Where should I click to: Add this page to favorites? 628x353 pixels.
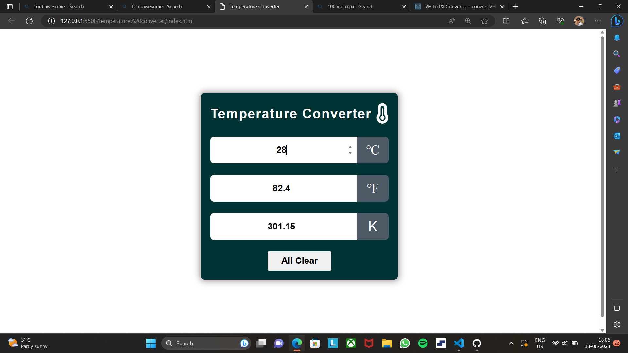point(485,21)
